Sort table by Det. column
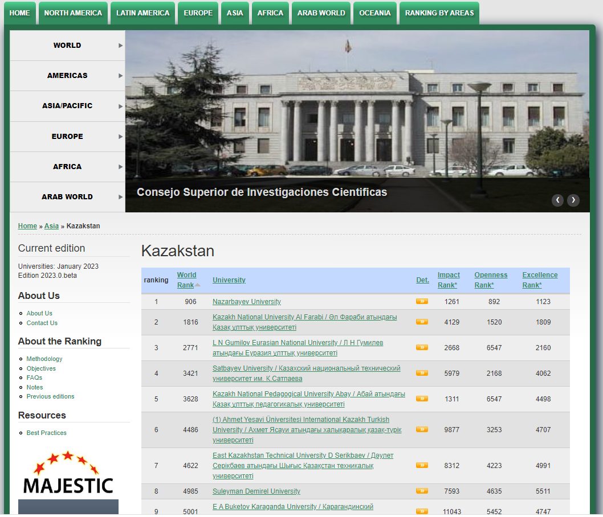Image resolution: width=603 pixels, height=517 pixels. point(422,280)
